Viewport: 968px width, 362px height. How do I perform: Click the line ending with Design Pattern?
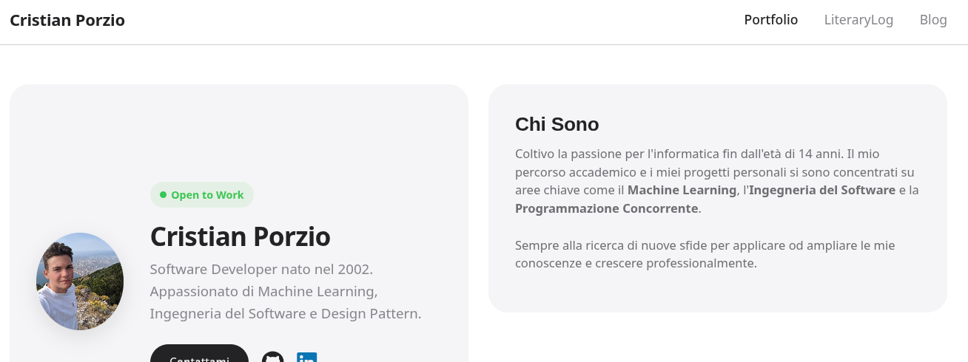[x=285, y=313]
